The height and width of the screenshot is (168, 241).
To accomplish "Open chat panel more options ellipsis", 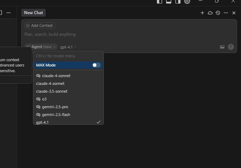I will coord(226,13).
